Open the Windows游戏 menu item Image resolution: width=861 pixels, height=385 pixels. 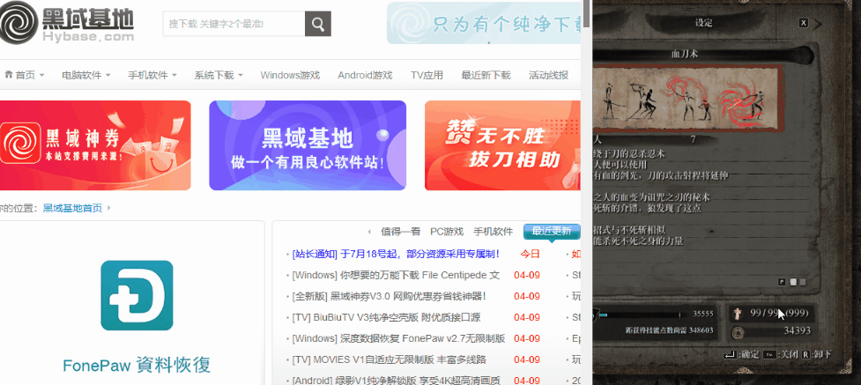tap(290, 75)
